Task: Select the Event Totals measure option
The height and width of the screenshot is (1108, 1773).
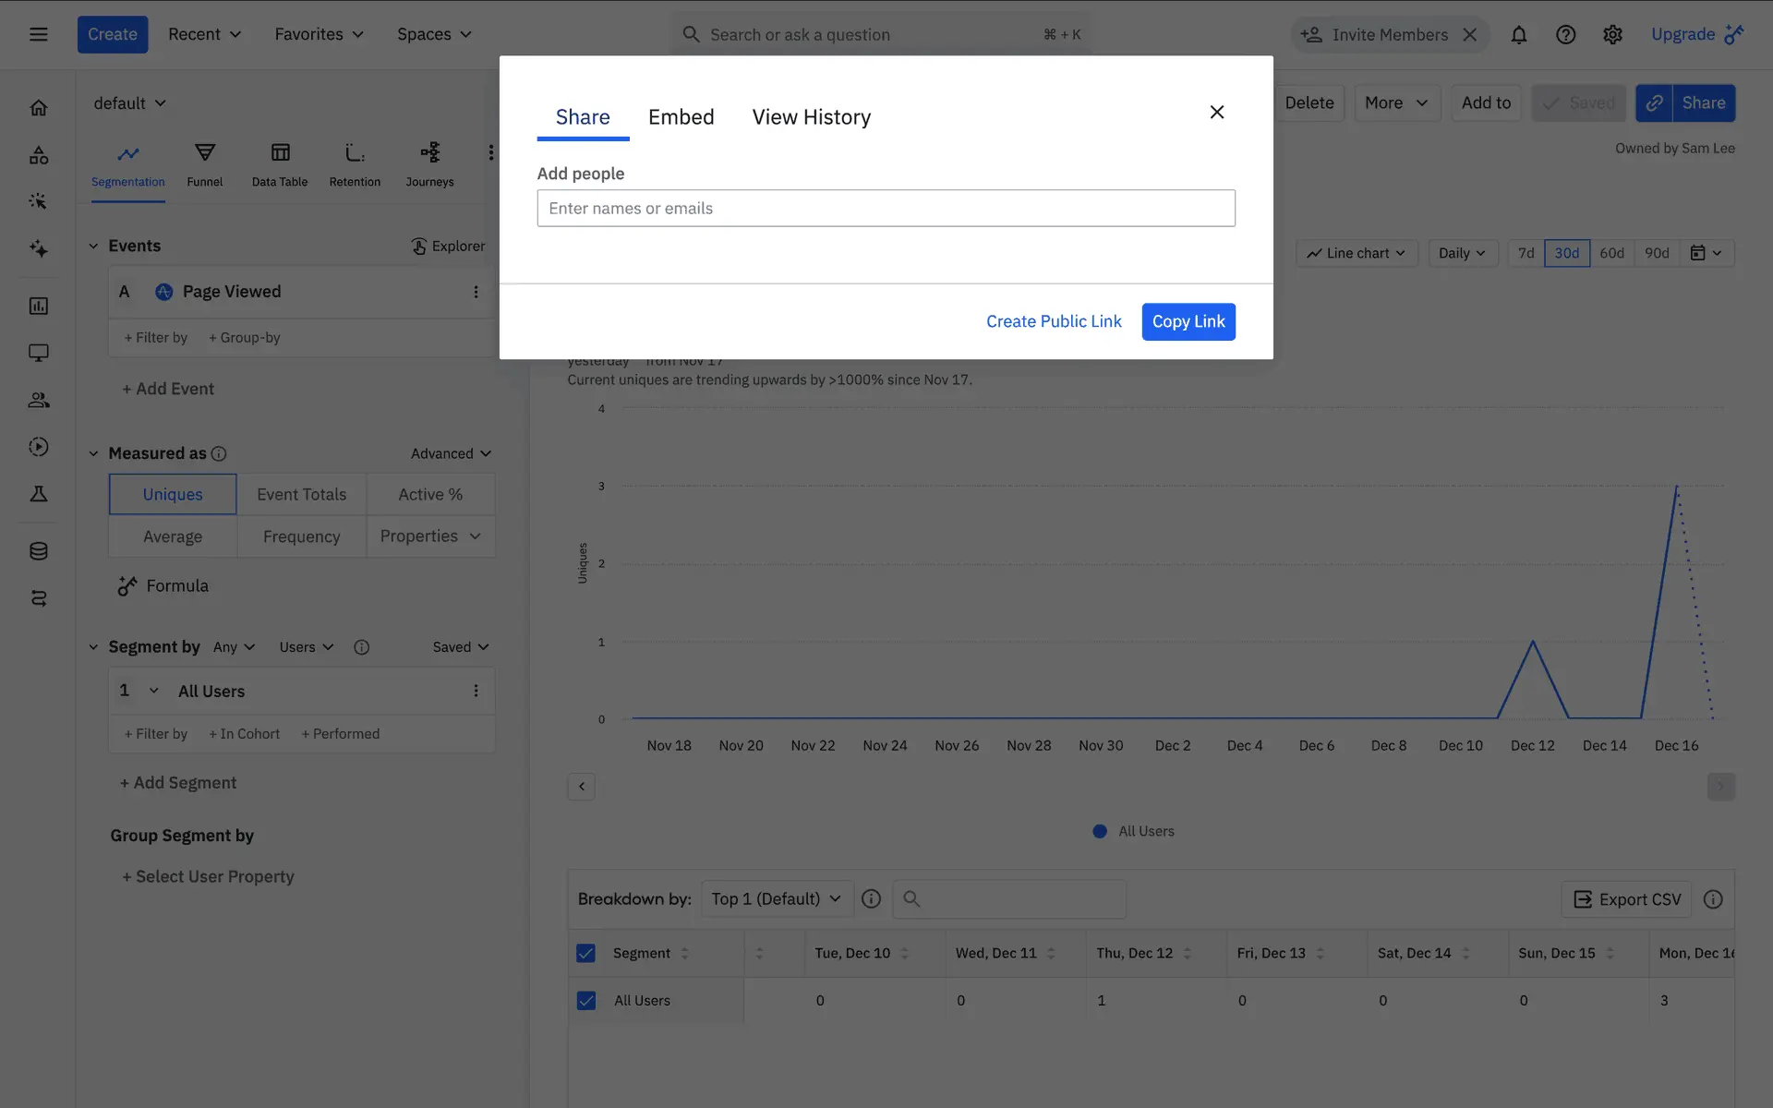Action: (301, 494)
